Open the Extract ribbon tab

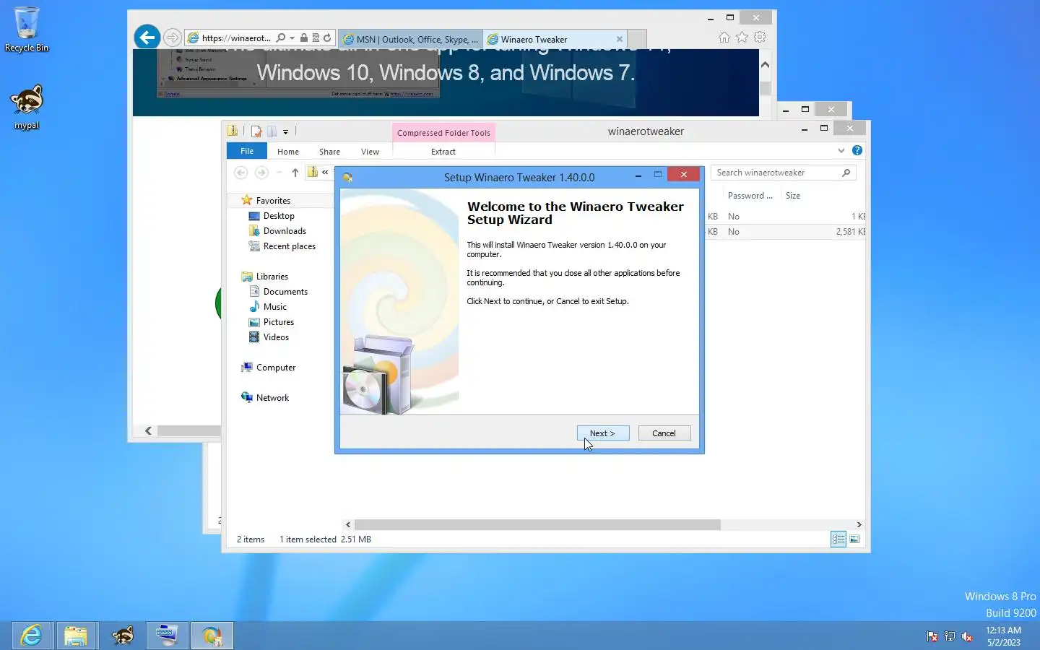click(x=443, y=152)
